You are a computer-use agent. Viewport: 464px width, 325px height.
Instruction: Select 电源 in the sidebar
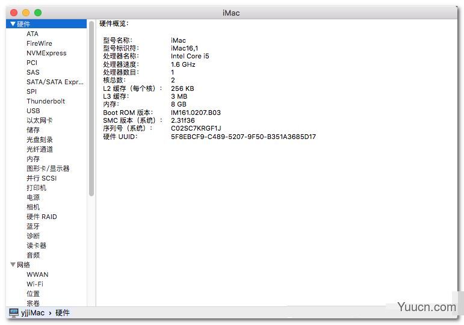(x=33, y=197)
